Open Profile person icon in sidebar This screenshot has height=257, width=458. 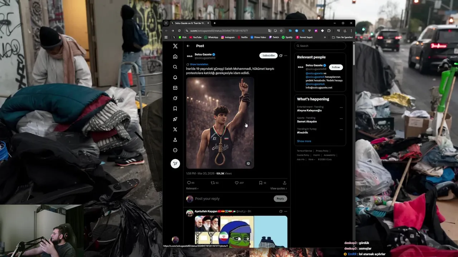coord(175,140)
